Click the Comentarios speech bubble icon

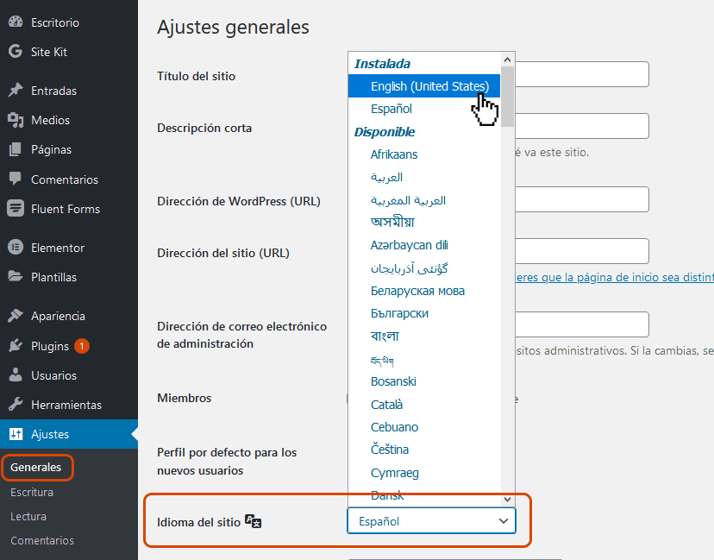pos(15,179)
